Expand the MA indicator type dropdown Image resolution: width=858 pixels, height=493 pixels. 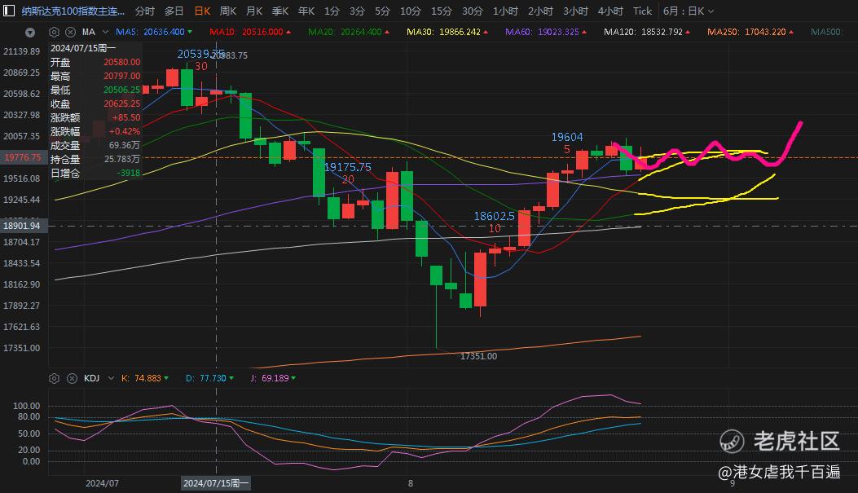click(105, 32)
